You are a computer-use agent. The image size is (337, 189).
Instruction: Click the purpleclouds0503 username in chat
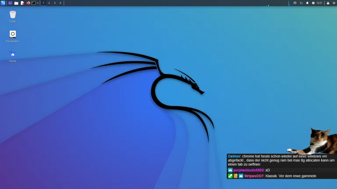[248, 170]
